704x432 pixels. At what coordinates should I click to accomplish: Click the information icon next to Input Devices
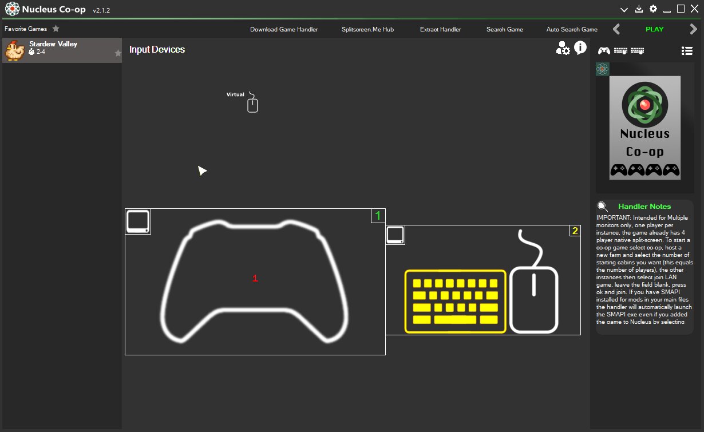580,47
